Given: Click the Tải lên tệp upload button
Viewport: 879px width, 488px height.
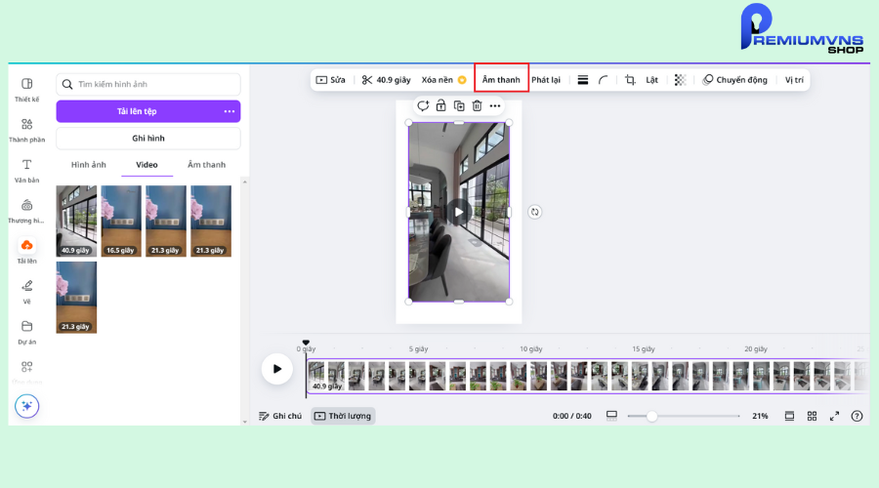Looking at the screenshot, I should click(x=137, y=111).
